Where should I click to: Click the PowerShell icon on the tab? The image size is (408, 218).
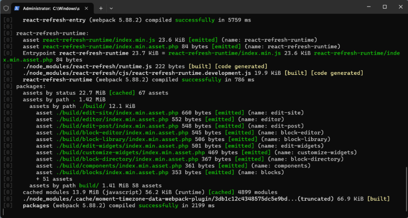pyautogui.click(x=16, y=8)
